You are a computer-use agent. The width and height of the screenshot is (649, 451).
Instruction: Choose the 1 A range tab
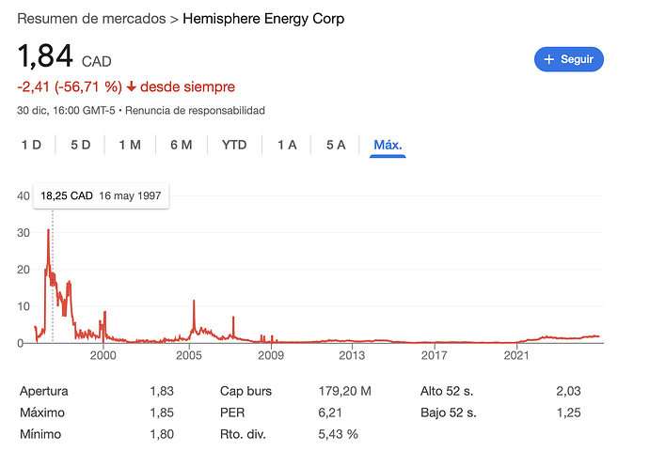(287, 145)
